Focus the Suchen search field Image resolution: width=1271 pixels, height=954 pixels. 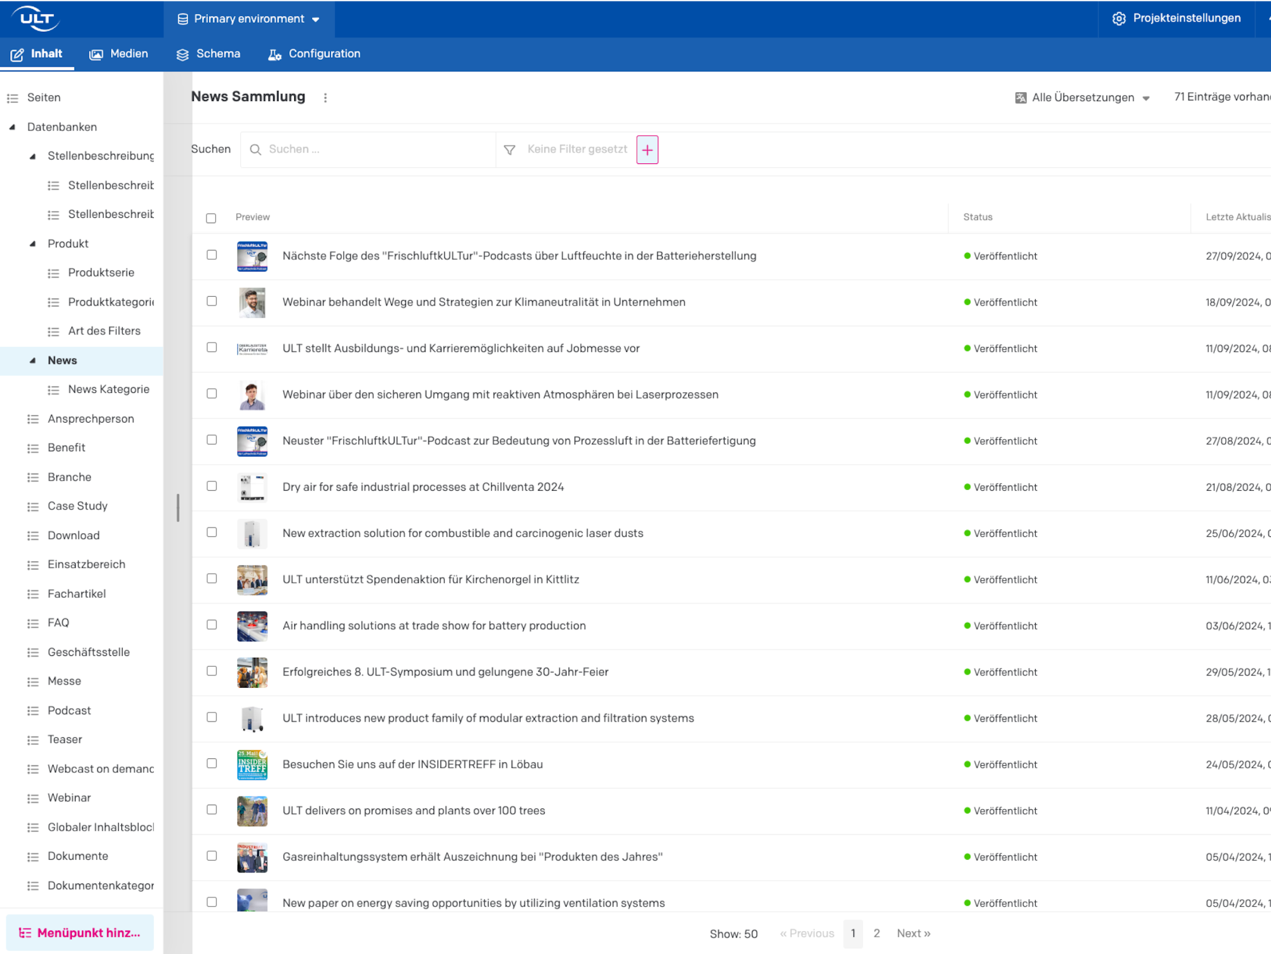[x=369, y=149]
